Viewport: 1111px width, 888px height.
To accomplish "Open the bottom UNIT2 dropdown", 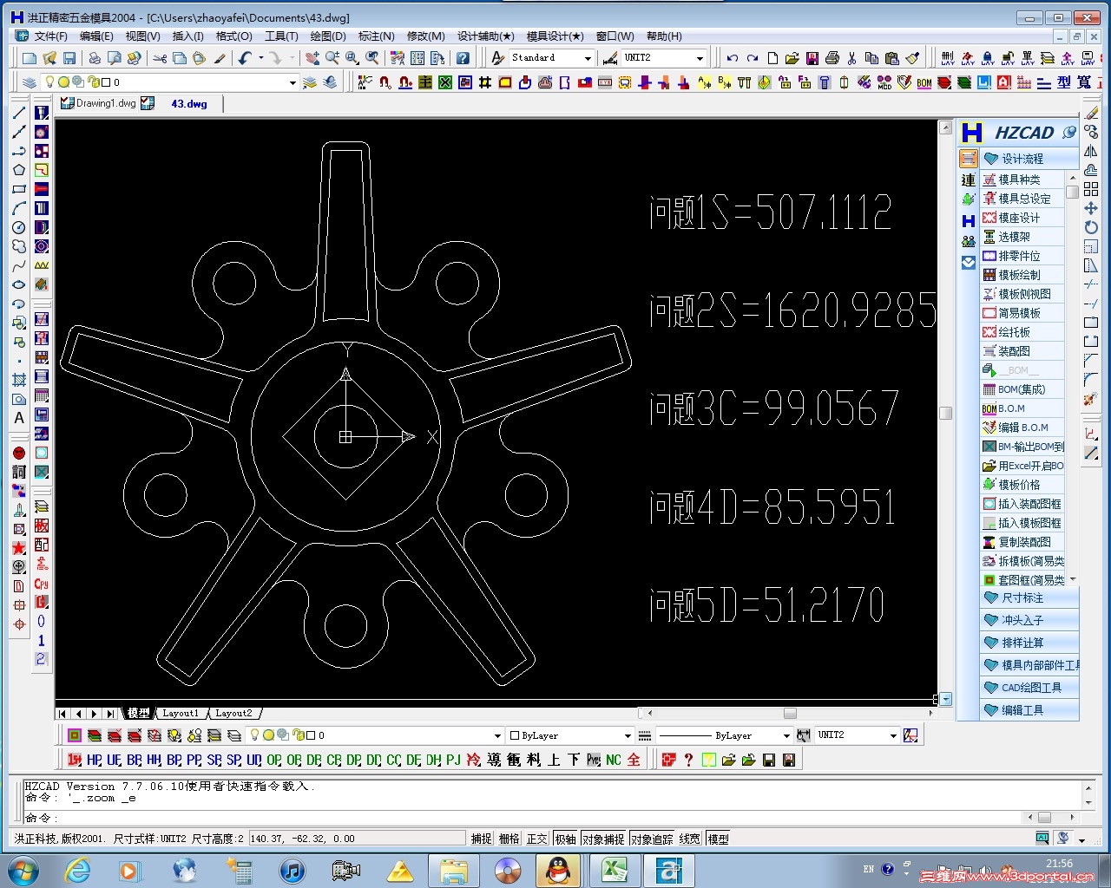I will [893, 735].
